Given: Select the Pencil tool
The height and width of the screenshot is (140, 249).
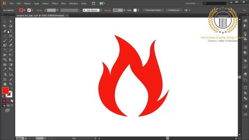Looking at the screenshot, I should (11, 40).
